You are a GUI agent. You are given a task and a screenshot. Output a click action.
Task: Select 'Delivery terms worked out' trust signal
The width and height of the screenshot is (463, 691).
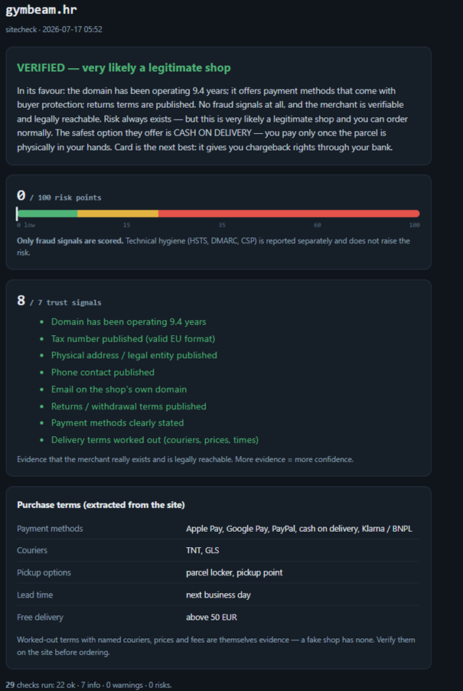coord(155,440)
